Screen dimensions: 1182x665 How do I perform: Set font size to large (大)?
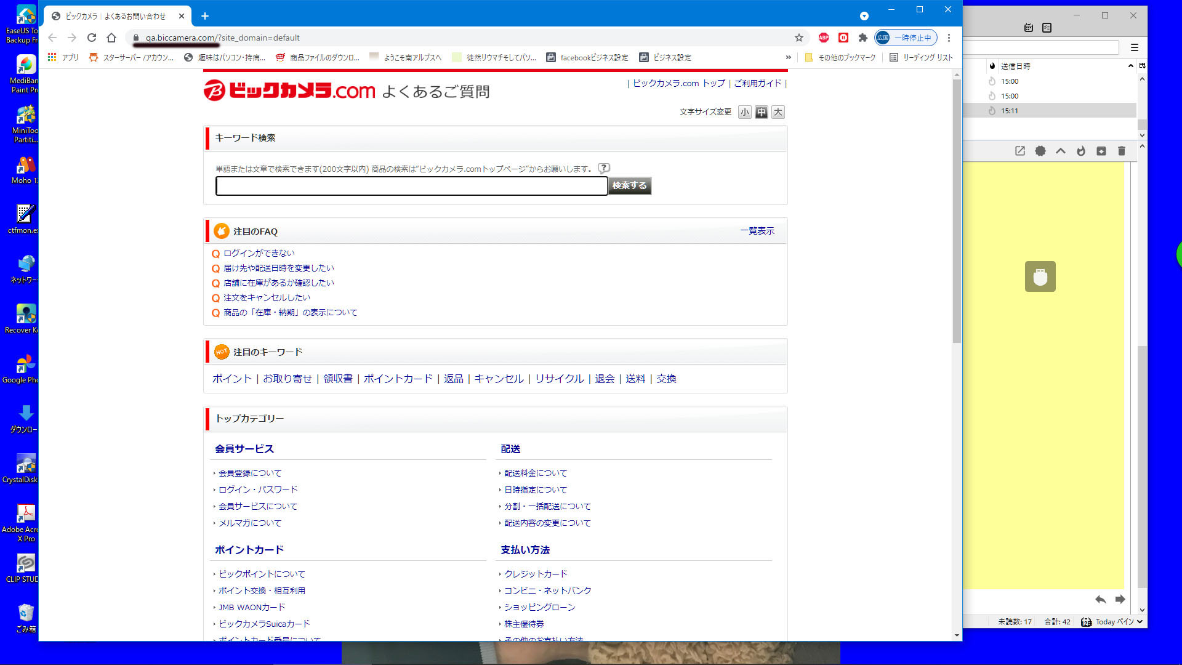[x=778, y=112]
